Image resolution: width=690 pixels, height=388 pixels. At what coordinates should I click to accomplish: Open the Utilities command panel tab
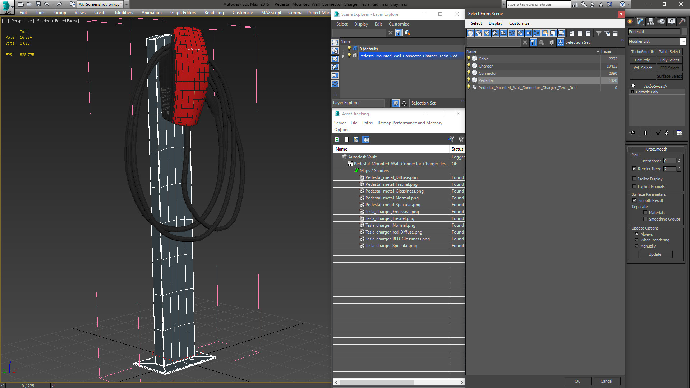click(682, 22)
